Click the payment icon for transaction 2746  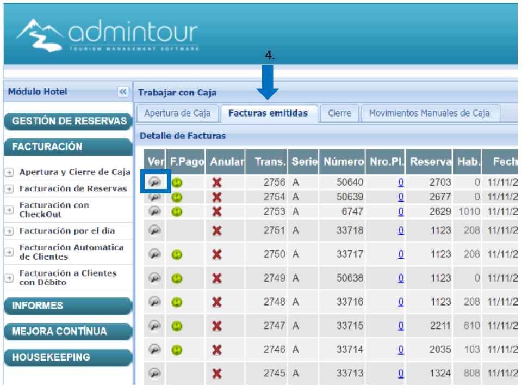click(x=177, y=350)
